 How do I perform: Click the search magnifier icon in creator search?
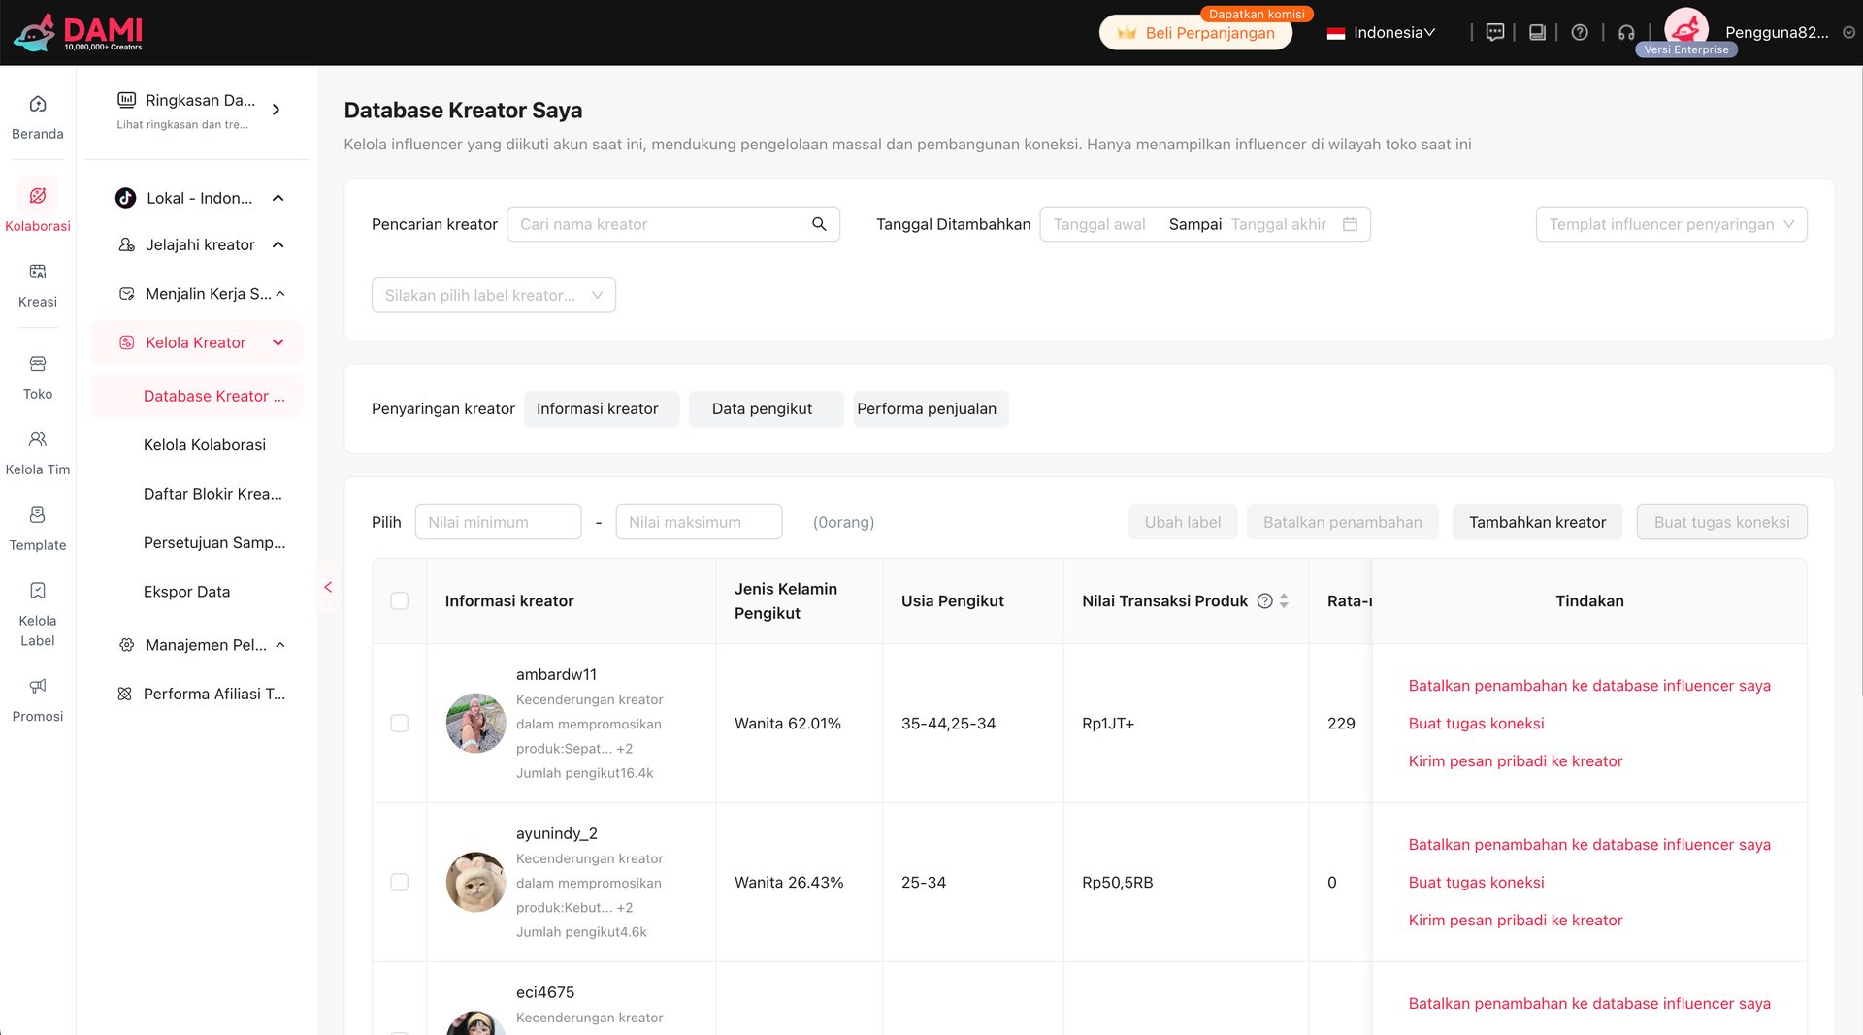pyautogui.click(x=819, y=224)
